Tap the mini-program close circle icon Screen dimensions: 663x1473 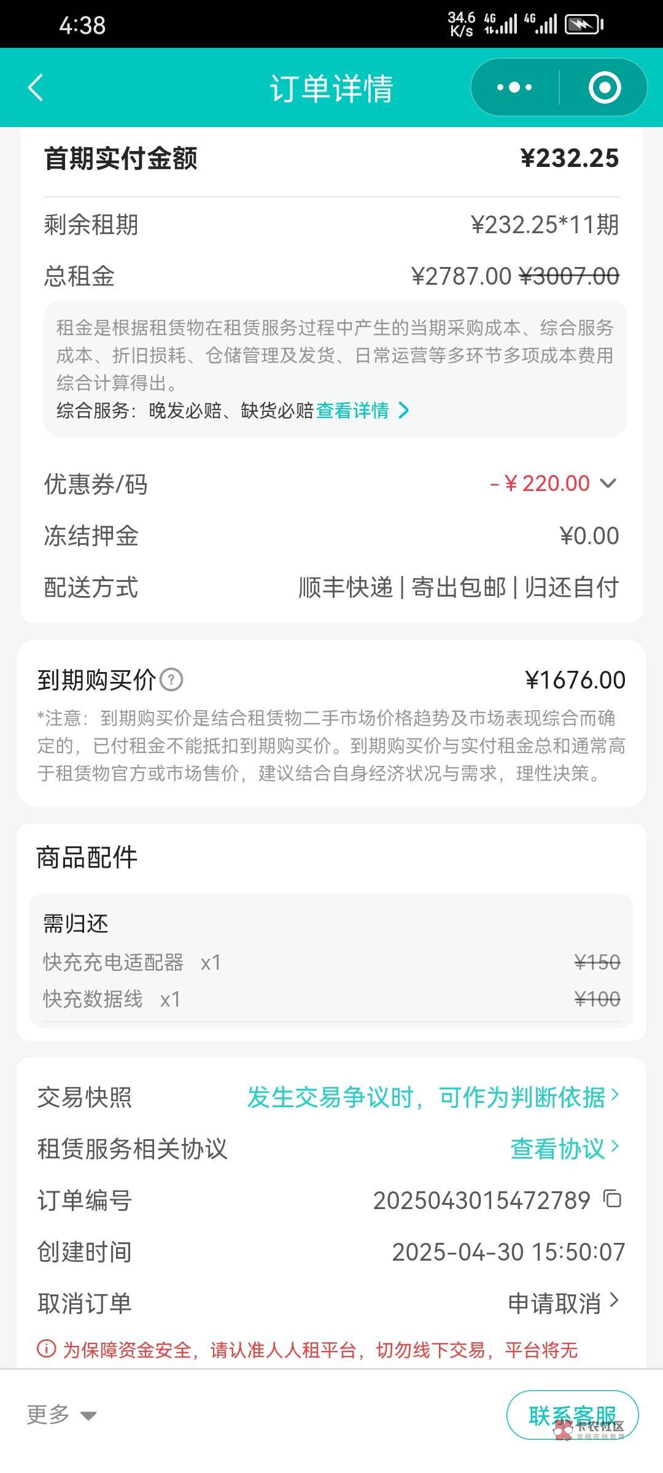(x=604, y=87)
